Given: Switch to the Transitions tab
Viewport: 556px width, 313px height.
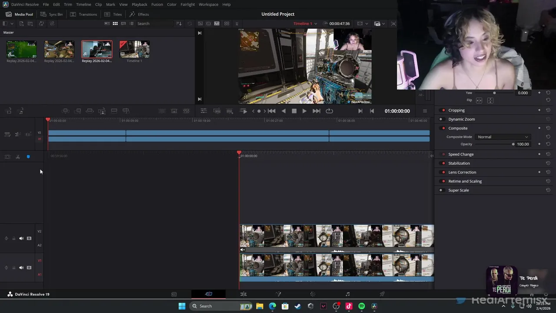Looking at the screenshot, I should pyautogui.click(x=83, y=14).
